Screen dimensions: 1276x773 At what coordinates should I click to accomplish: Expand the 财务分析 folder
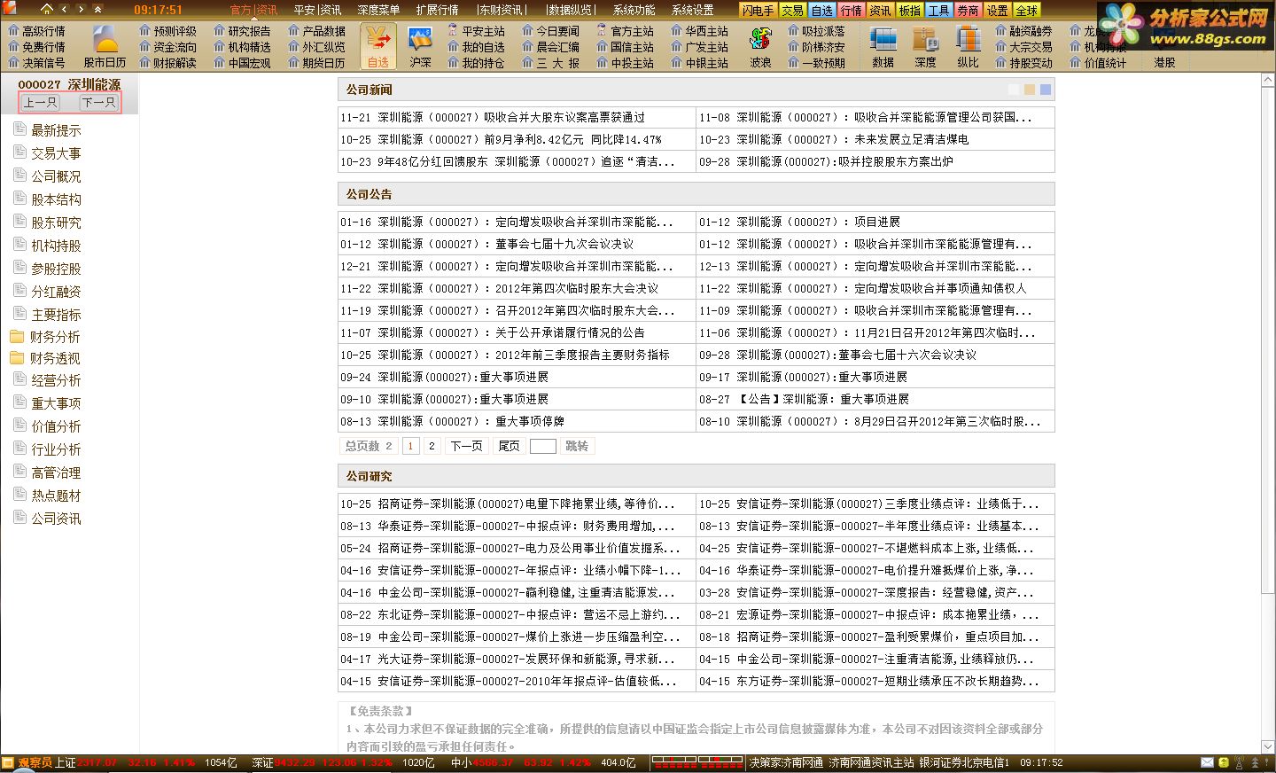click(54, 337)
